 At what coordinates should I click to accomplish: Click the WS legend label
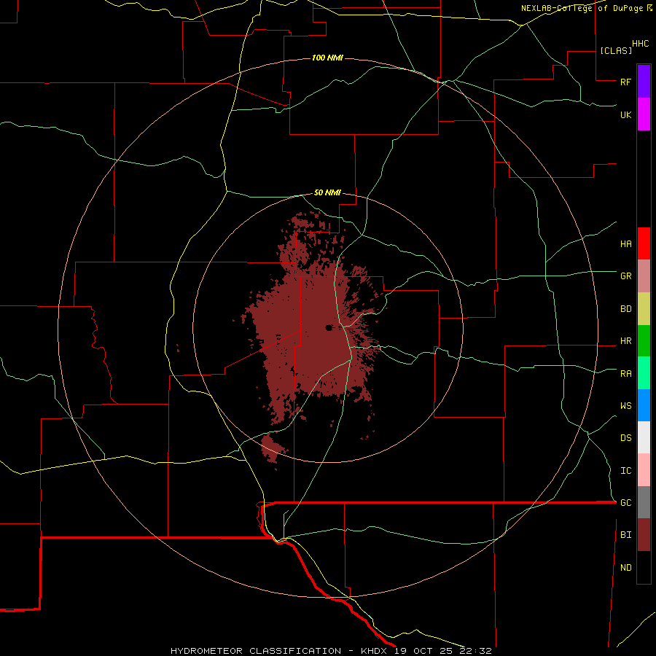tap(625, 405)
